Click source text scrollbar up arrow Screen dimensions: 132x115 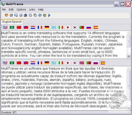point(129,33)
